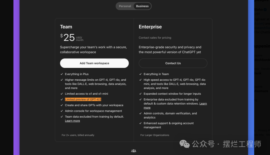This screenshot has height=155, width=270.
Task: Click checkmark icon beside Everything in Plus
Action: [61, 74]
